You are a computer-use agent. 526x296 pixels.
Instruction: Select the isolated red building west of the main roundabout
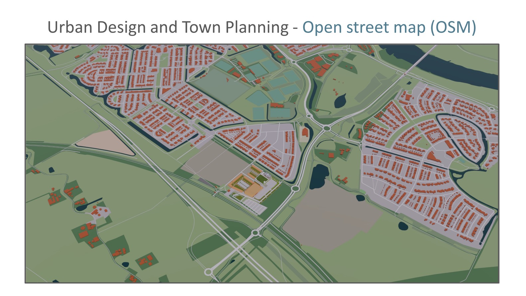[x=305, y=133]
